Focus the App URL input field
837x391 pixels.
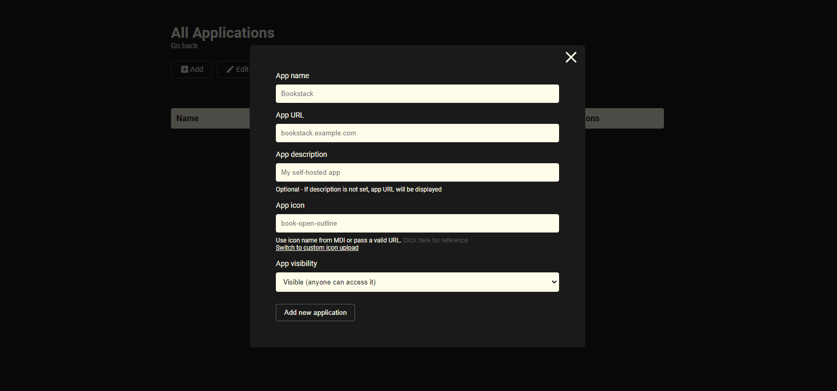pyautogui.click(x=417, y=133)
